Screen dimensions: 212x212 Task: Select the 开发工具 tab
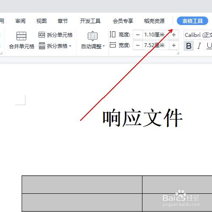[90, 21]
